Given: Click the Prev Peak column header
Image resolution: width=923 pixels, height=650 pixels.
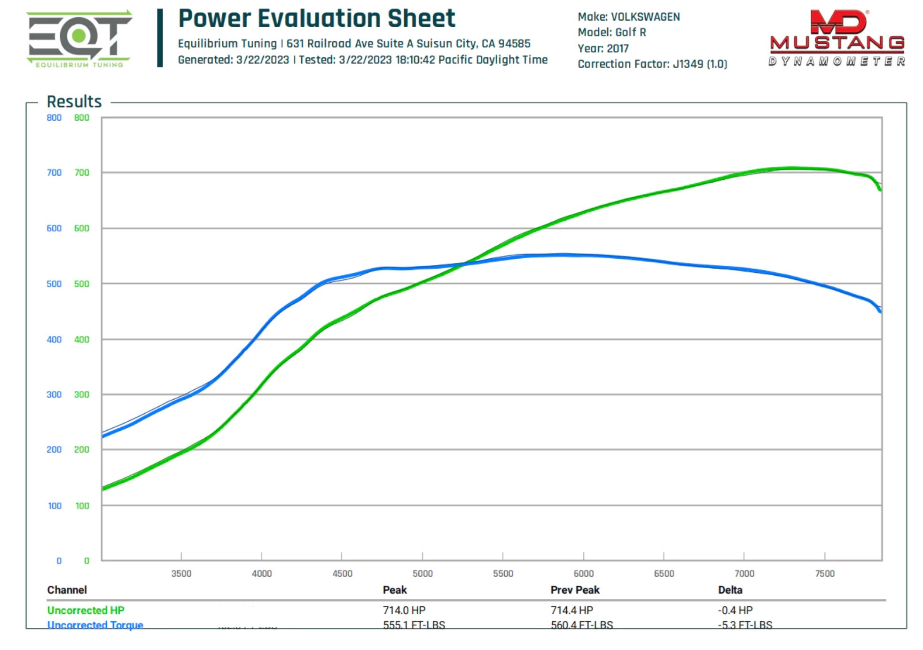Looking at the screenshot, I should 574,590.
